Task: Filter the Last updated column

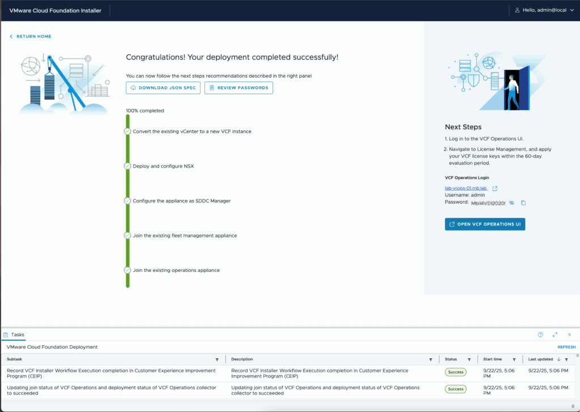Action: click(x=566, y=359)
